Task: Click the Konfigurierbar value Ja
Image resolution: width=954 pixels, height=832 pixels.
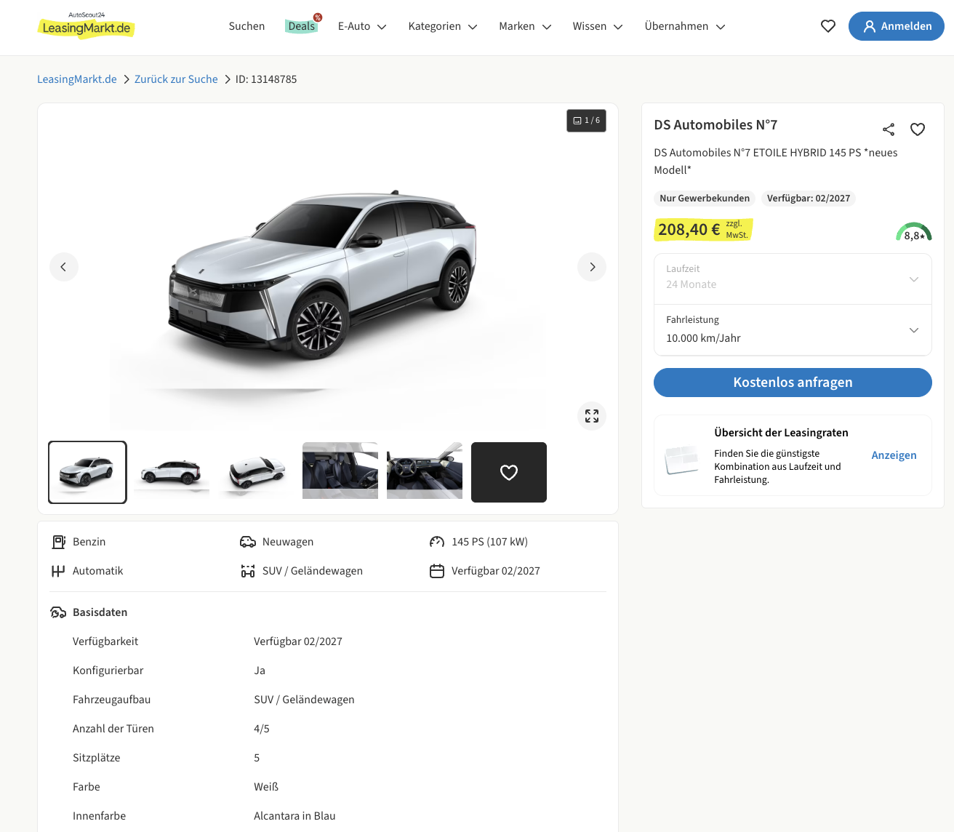Action: (260, 671)
